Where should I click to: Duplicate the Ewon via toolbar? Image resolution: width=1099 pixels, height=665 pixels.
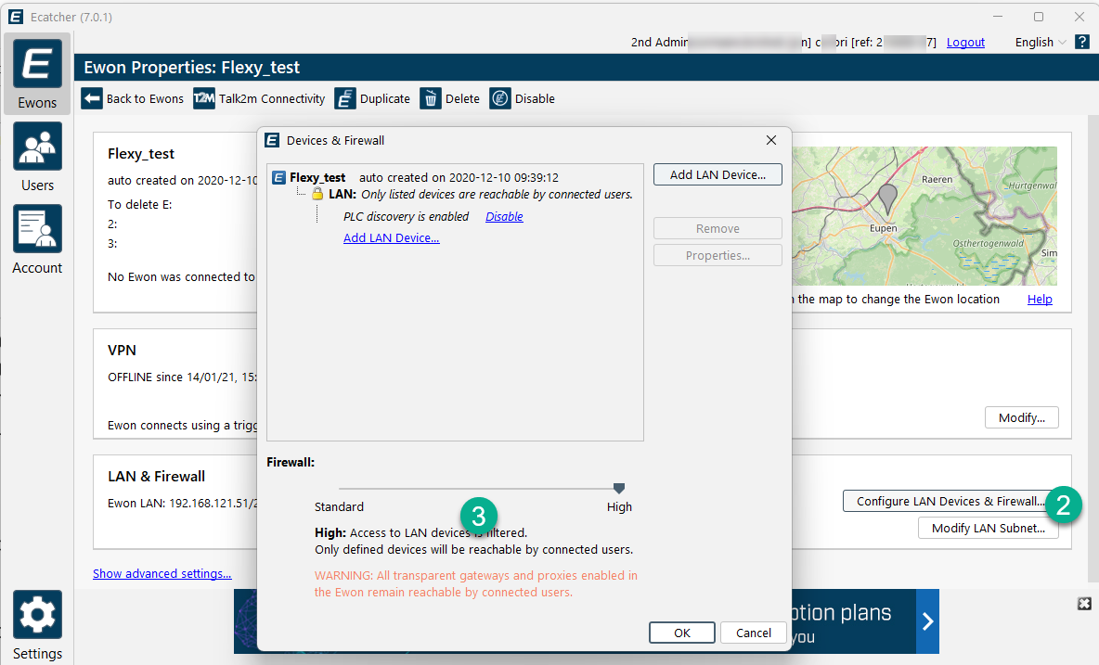pos(372,99)
